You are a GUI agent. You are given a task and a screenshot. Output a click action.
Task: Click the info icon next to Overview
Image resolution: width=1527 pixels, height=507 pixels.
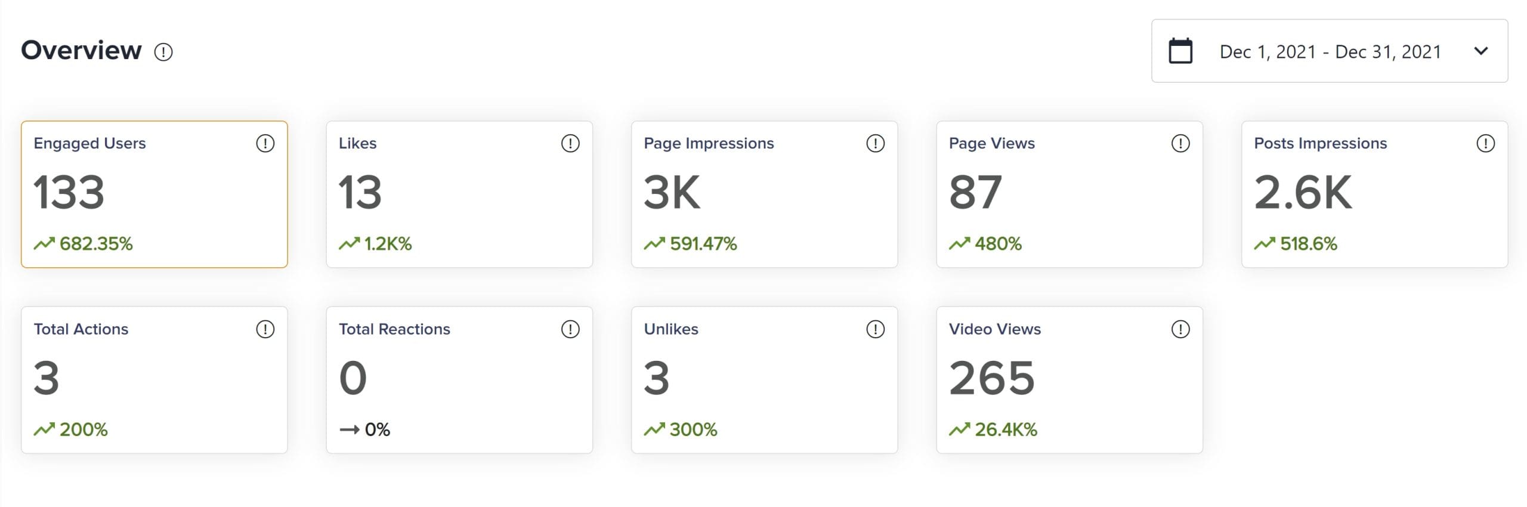163,52
